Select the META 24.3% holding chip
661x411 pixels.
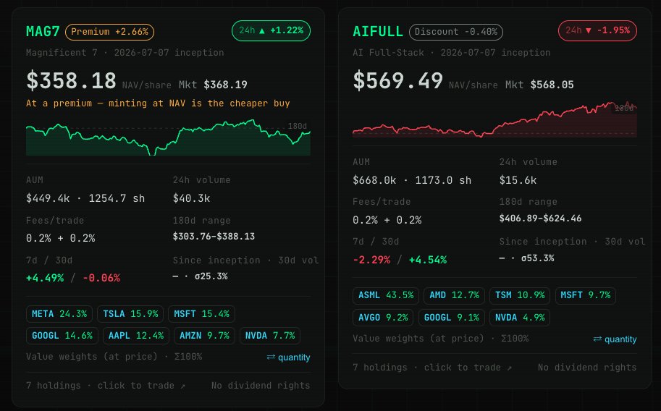(59, 314)
